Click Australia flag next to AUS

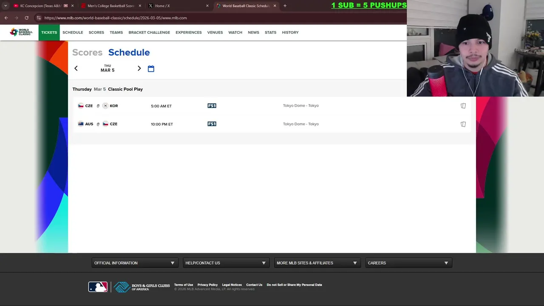(81, 124)
